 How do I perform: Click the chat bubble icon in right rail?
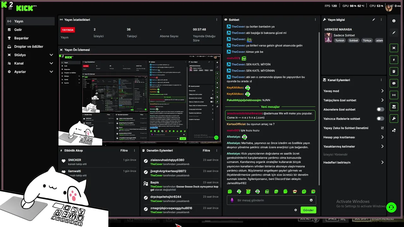(x=394, y=83)
